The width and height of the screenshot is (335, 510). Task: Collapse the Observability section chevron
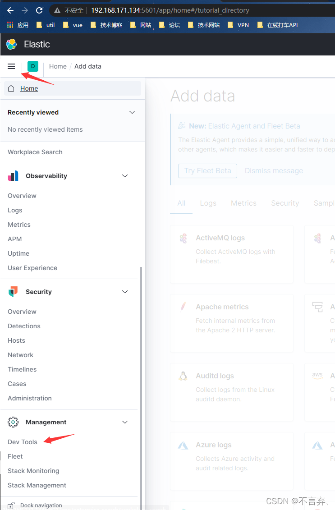125,176
